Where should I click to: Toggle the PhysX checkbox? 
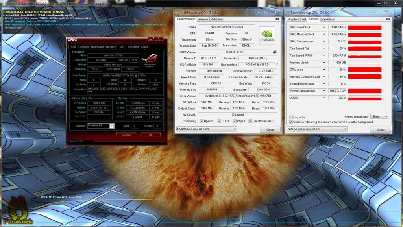[x=235, y=121]
